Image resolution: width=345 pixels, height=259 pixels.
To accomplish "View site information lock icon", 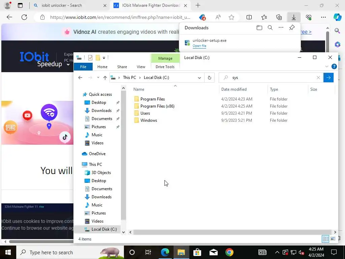I will tap(42, 17).
